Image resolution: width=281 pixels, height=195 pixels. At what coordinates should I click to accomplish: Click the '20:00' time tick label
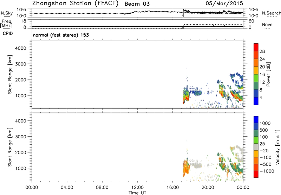(208, 188)
